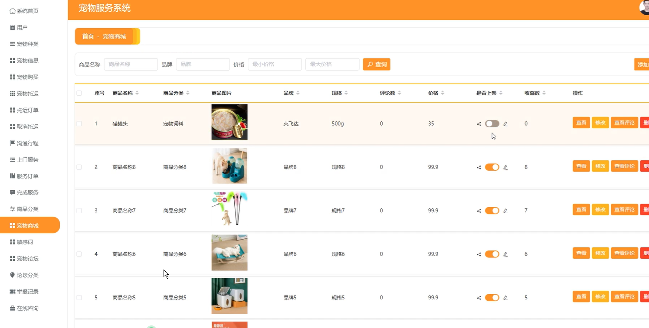649x328 pixels.
Task: Click the share icon in 猫罐头 row
Action: (479, 124)
